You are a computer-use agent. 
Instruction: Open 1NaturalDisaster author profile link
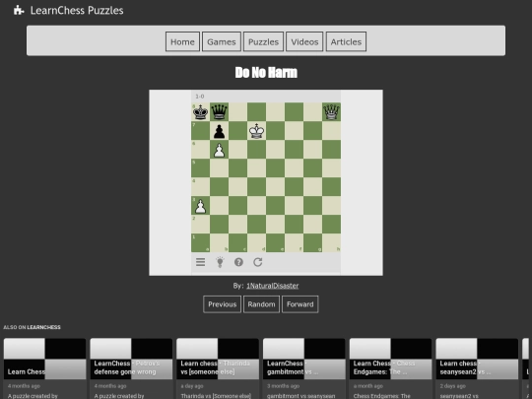273,286
